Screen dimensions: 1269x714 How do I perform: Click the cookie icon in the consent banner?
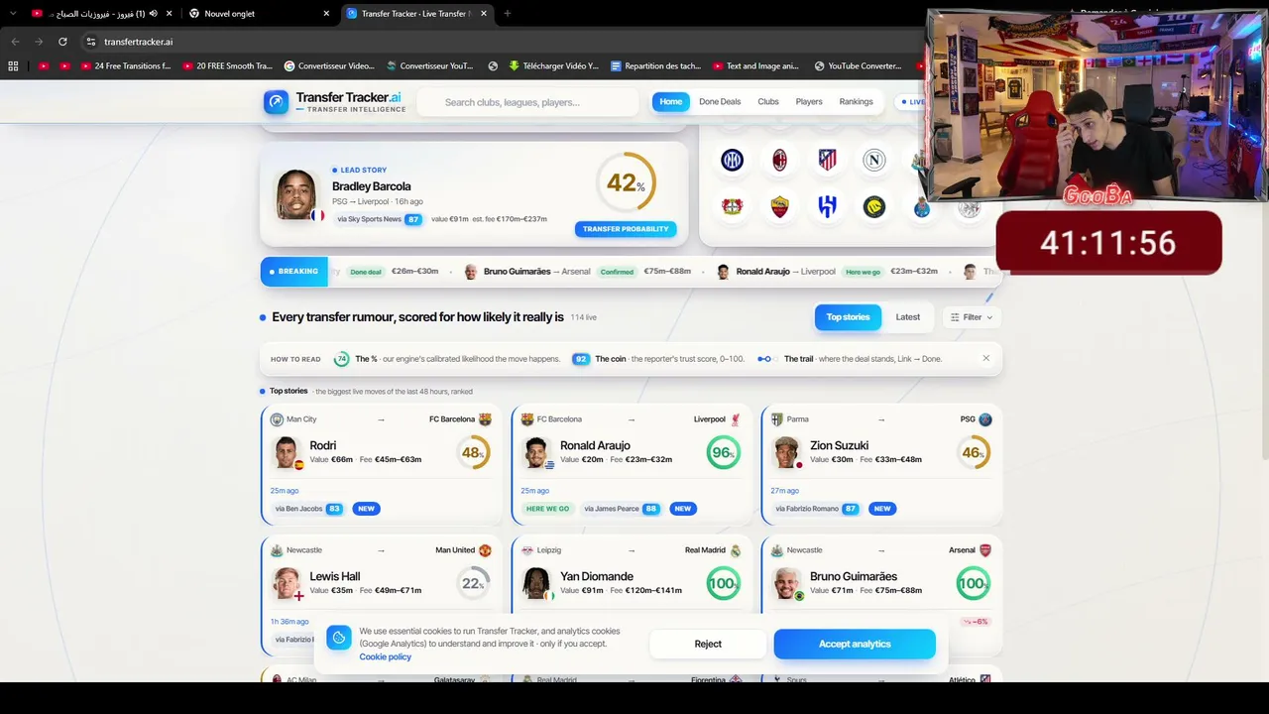tap(338, 638)
